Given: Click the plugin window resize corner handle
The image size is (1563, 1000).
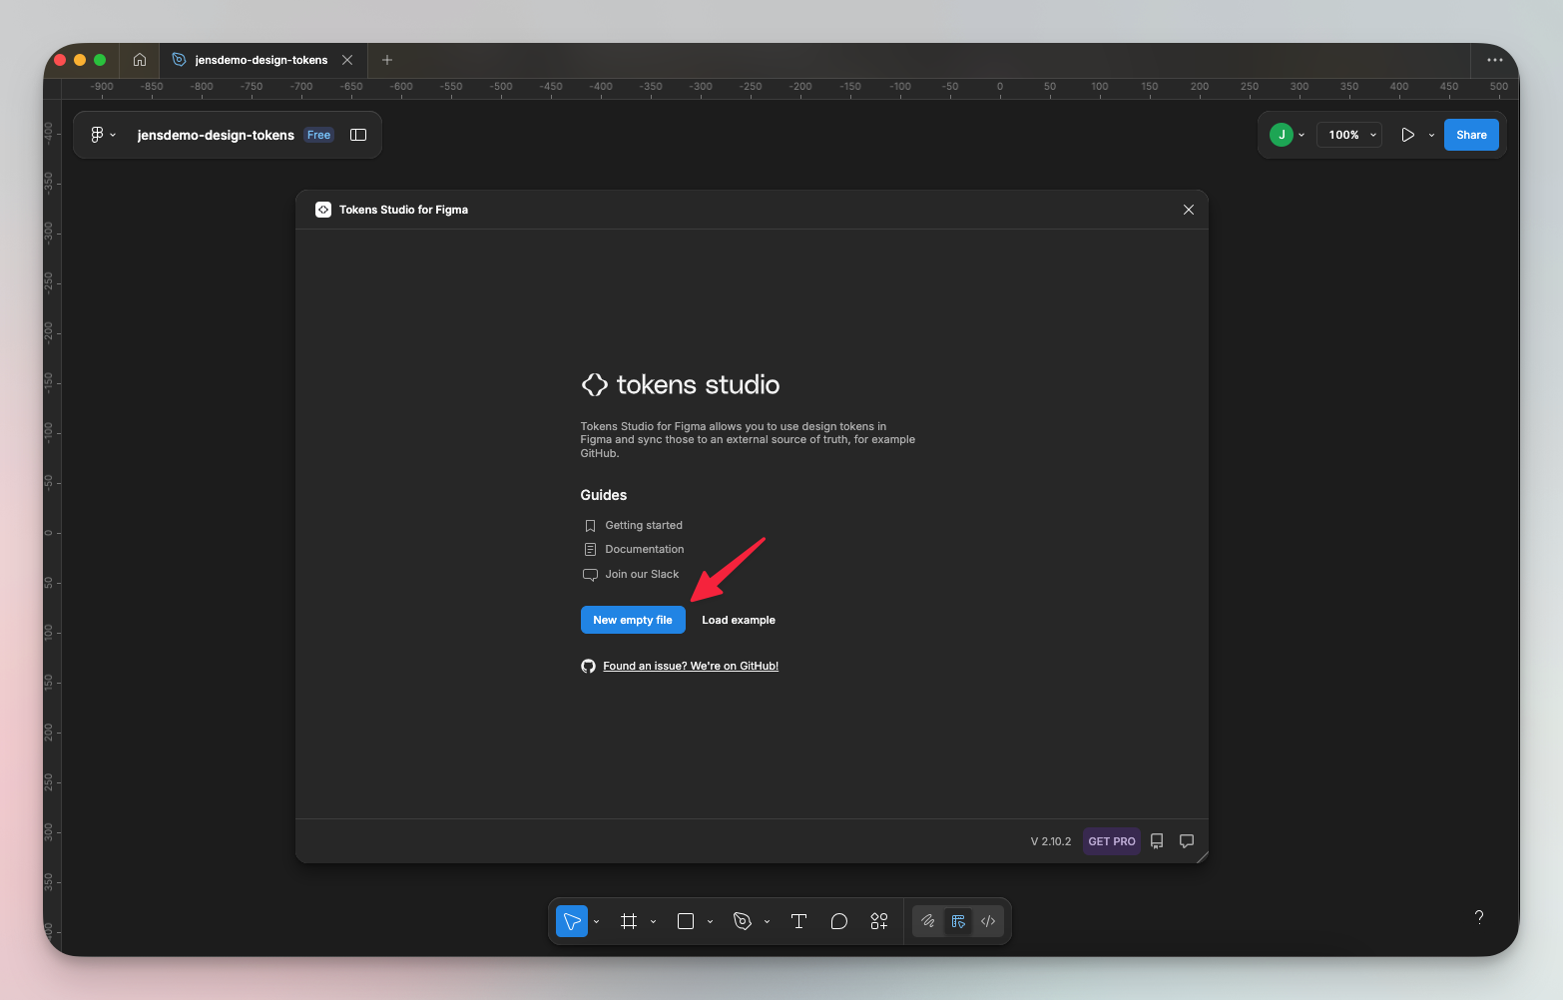Looking at the screenshot, I should [1202, 856].
